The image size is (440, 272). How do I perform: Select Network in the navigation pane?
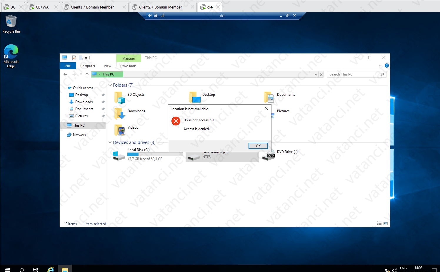point(79,135)
